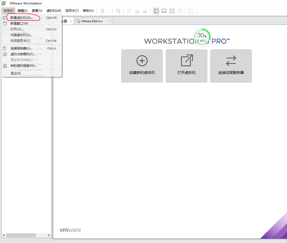
Task: Choose Virtualize Physical Machine (虚拟化物理机) entry
Action: (x=32, y=54)
